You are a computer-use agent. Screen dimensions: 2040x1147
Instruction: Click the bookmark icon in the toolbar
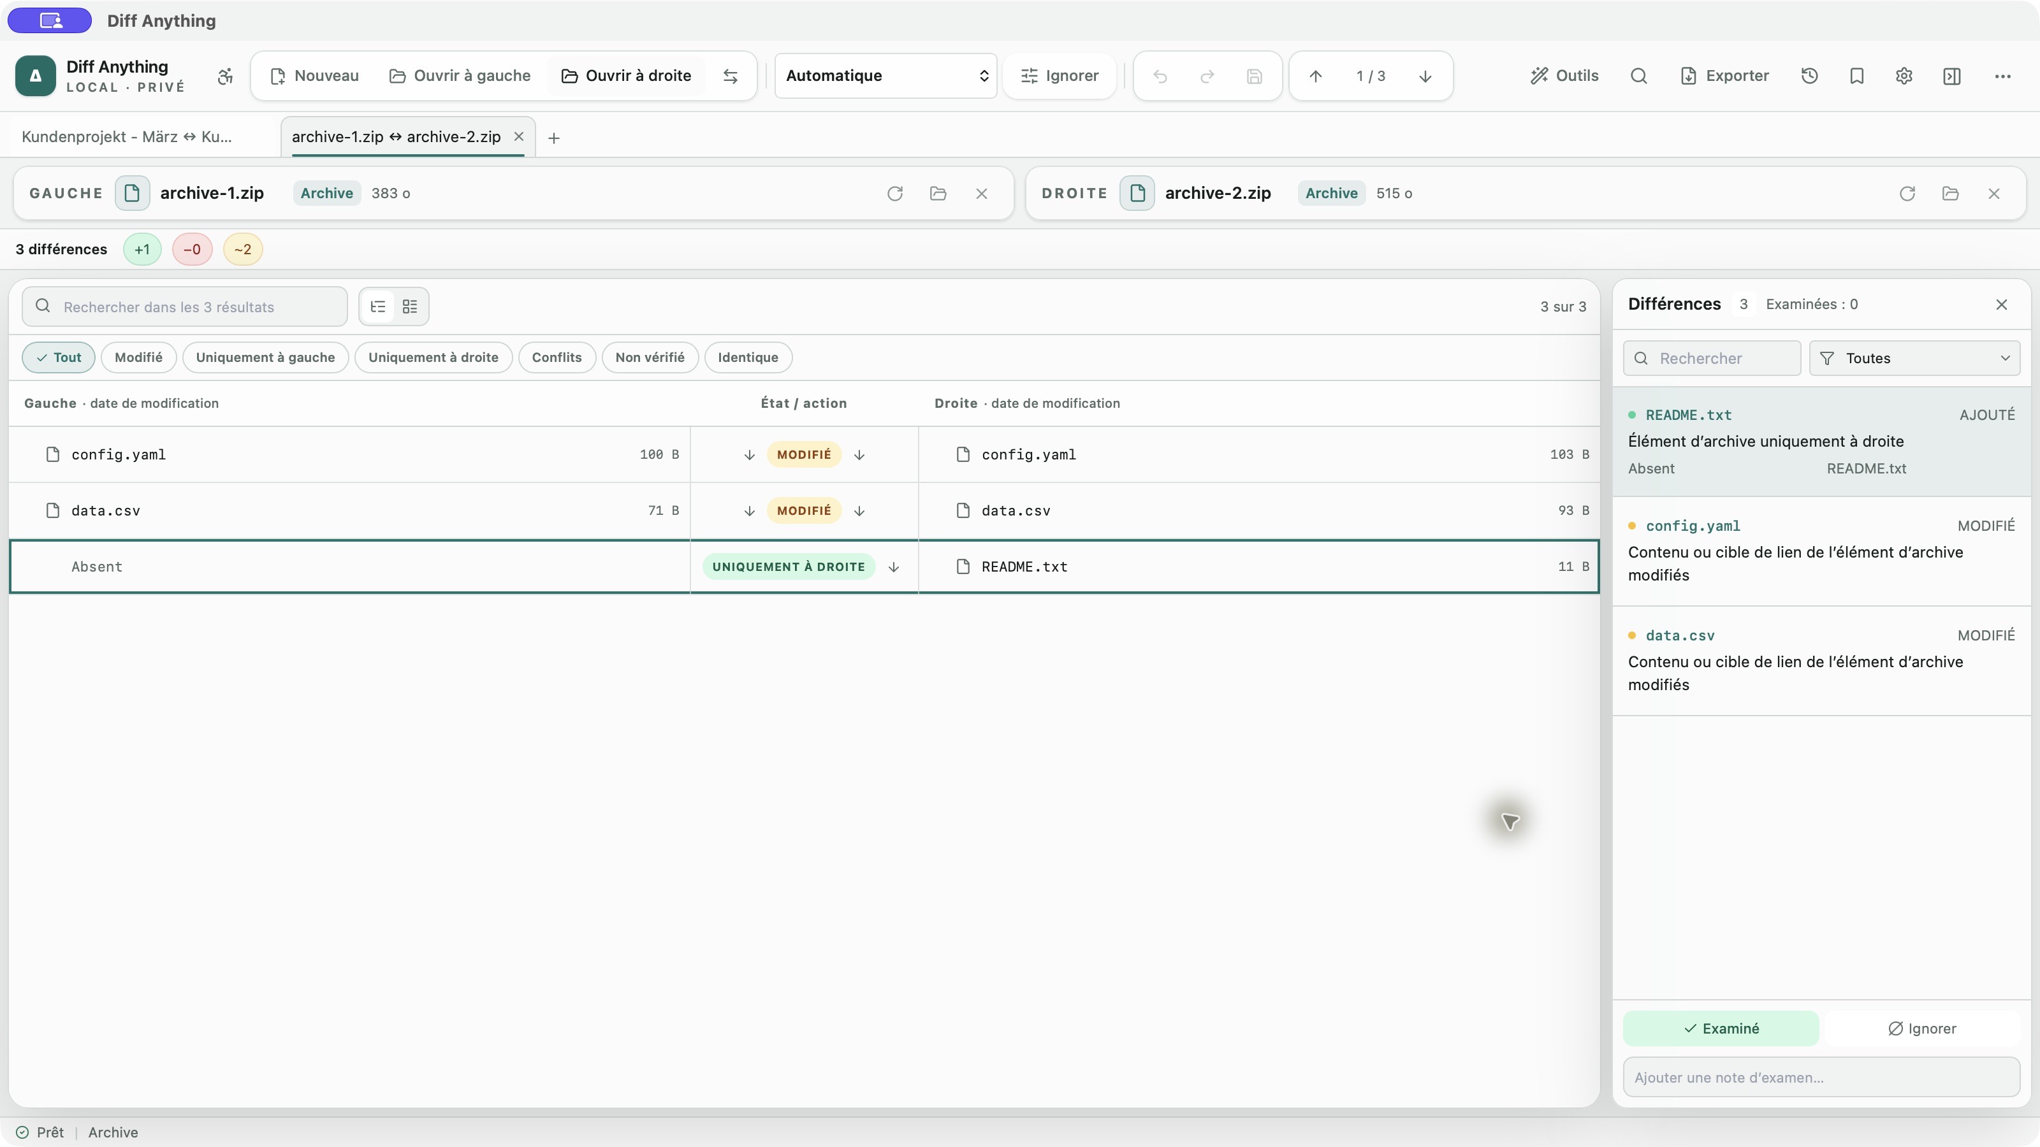pyautogui.click(x=1856, y=76)
